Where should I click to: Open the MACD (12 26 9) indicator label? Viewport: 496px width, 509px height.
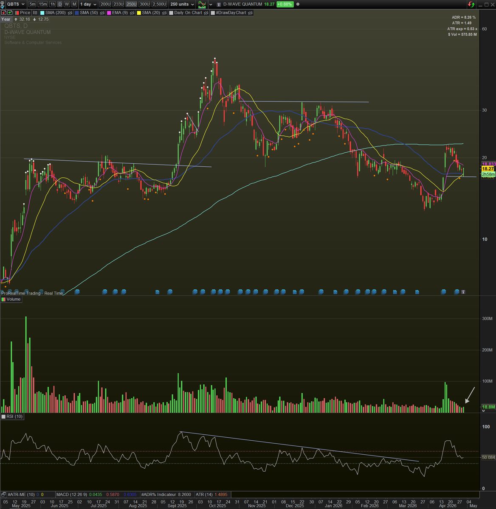73,494
